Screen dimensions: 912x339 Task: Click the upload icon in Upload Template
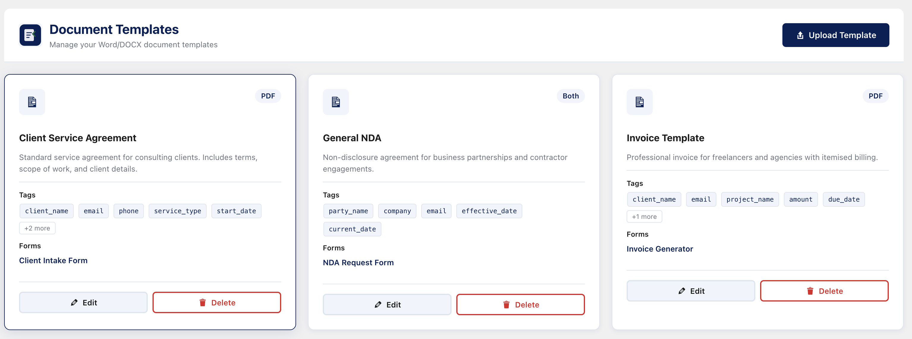click(800, 35)
